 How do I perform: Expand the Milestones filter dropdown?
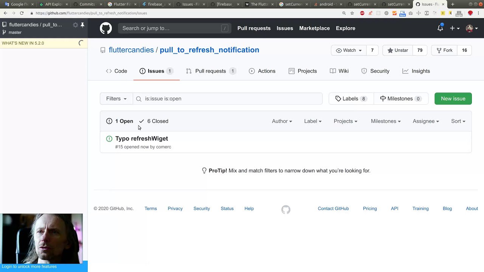click(x=386, y=121)
